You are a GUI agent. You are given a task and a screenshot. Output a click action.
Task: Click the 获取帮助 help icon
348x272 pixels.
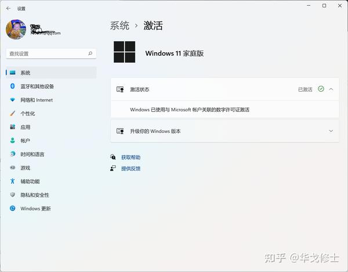click(113, 157)
